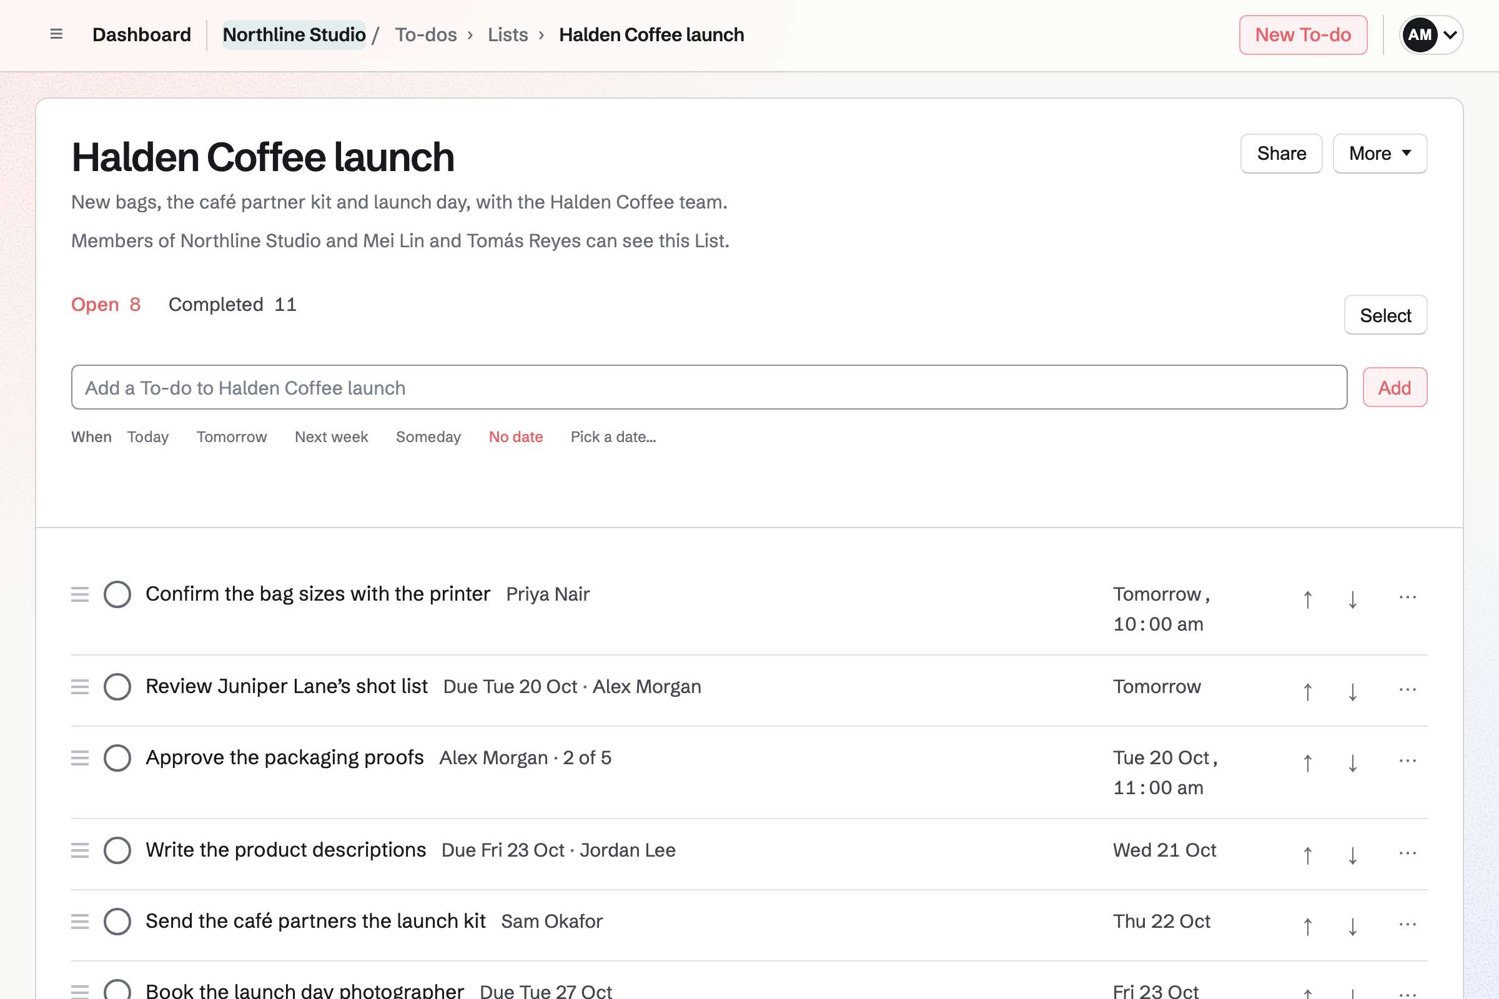Grab drag handle of 'Approve the packaging proofs'
Image resolution: width=1499 pixels, height=999 pixels.
tap(80, 758)
